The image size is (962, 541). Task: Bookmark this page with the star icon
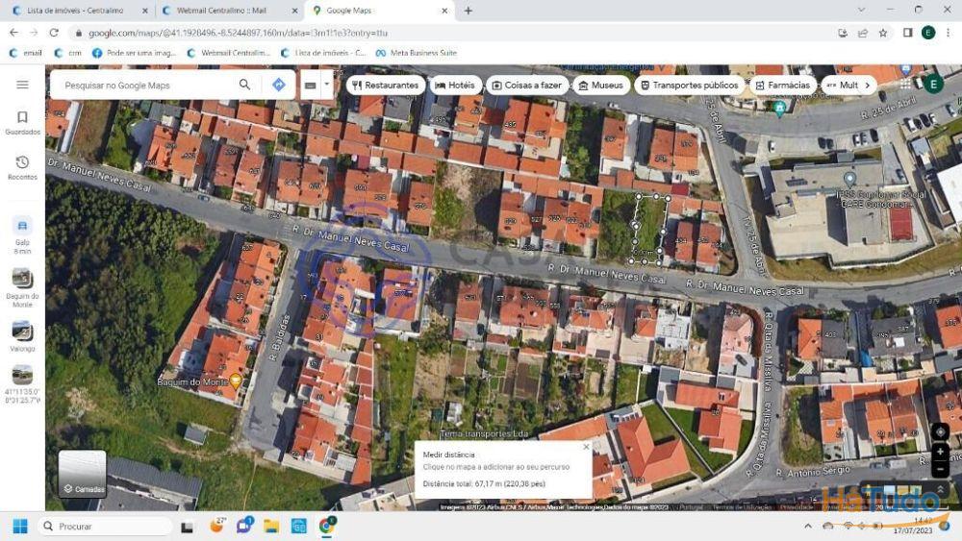pyautogui.click(x=883, y=33)
